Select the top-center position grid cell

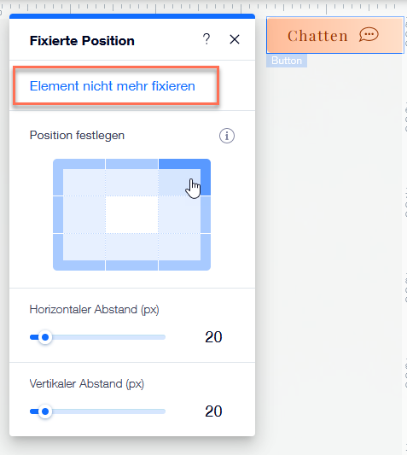(x=131, y=177)
